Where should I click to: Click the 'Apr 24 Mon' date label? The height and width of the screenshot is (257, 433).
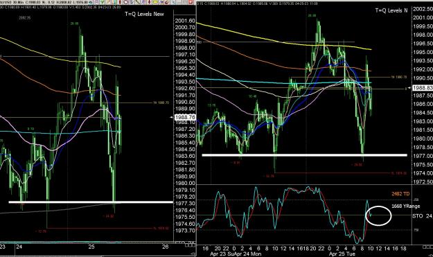click(x=248, y=254)
